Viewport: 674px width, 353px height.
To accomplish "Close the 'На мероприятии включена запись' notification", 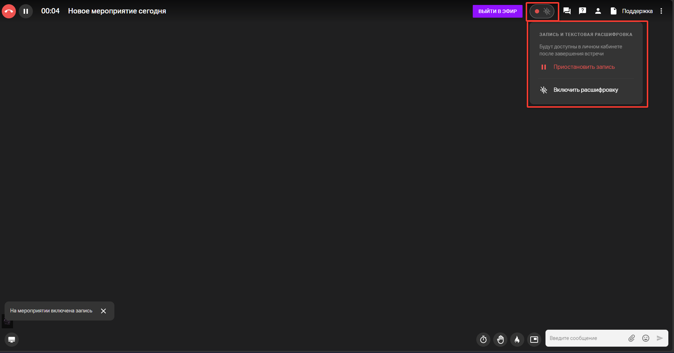I will [103, 311].
